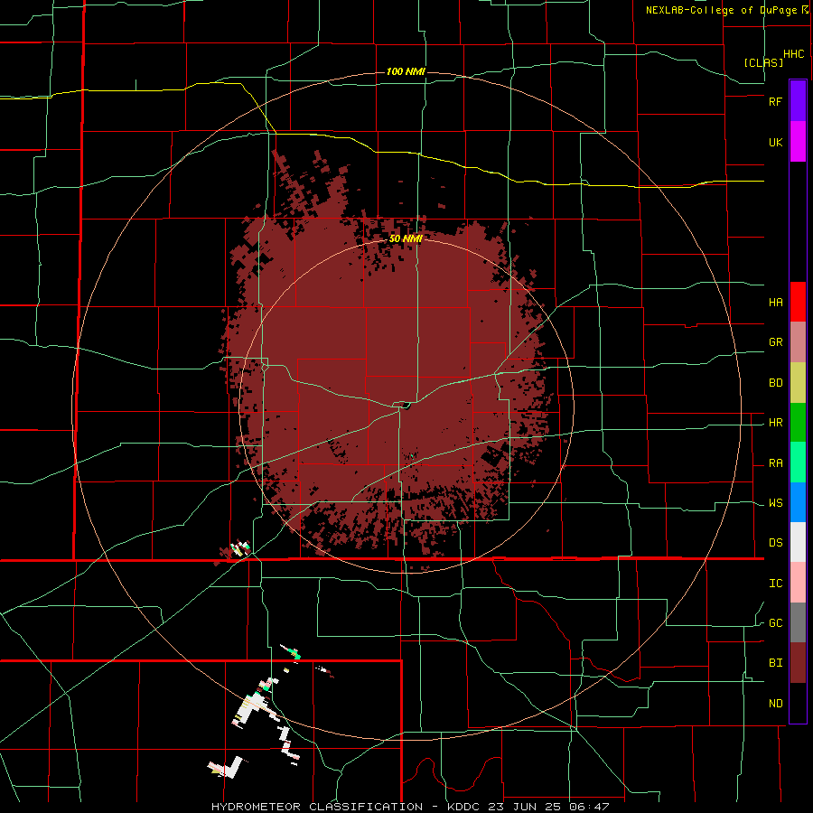The image size is (813, 813).
Task: Click the IC legend label
Action: pos(775,584)
